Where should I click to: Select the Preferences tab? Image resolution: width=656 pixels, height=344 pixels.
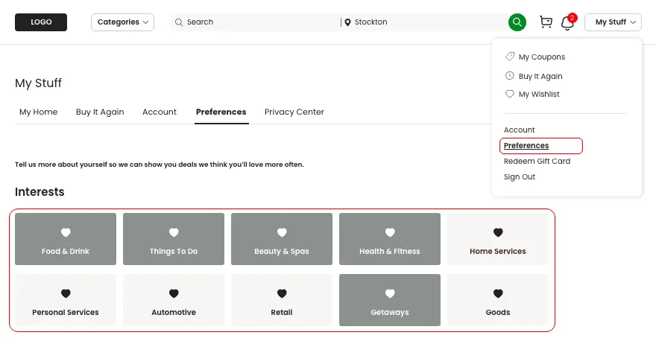tap(221, 112)
